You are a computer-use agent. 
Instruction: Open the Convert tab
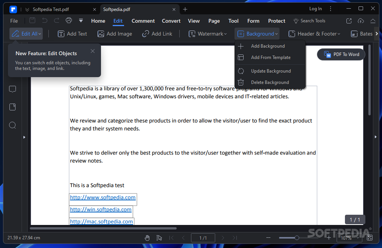point(171,21)
